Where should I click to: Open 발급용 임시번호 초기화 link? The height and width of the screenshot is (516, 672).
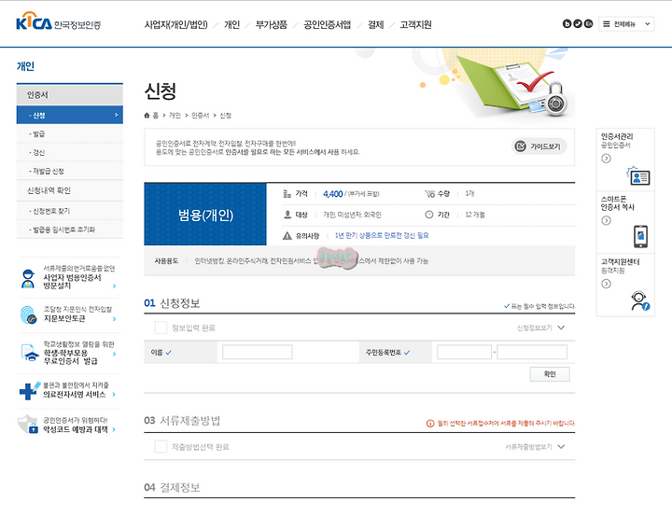point(70,230)
